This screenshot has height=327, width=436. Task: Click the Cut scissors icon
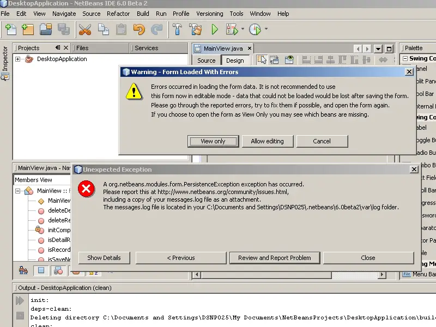85,29
